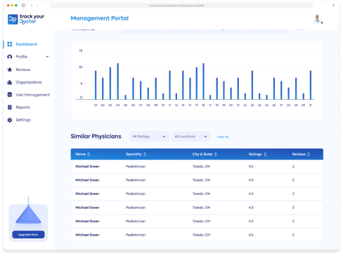
Task: Click Toledo, OH in the first table row
Action: pos(202,167)
